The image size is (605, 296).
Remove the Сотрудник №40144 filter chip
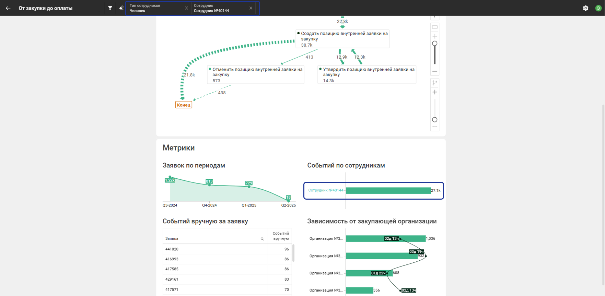point(251,8)
